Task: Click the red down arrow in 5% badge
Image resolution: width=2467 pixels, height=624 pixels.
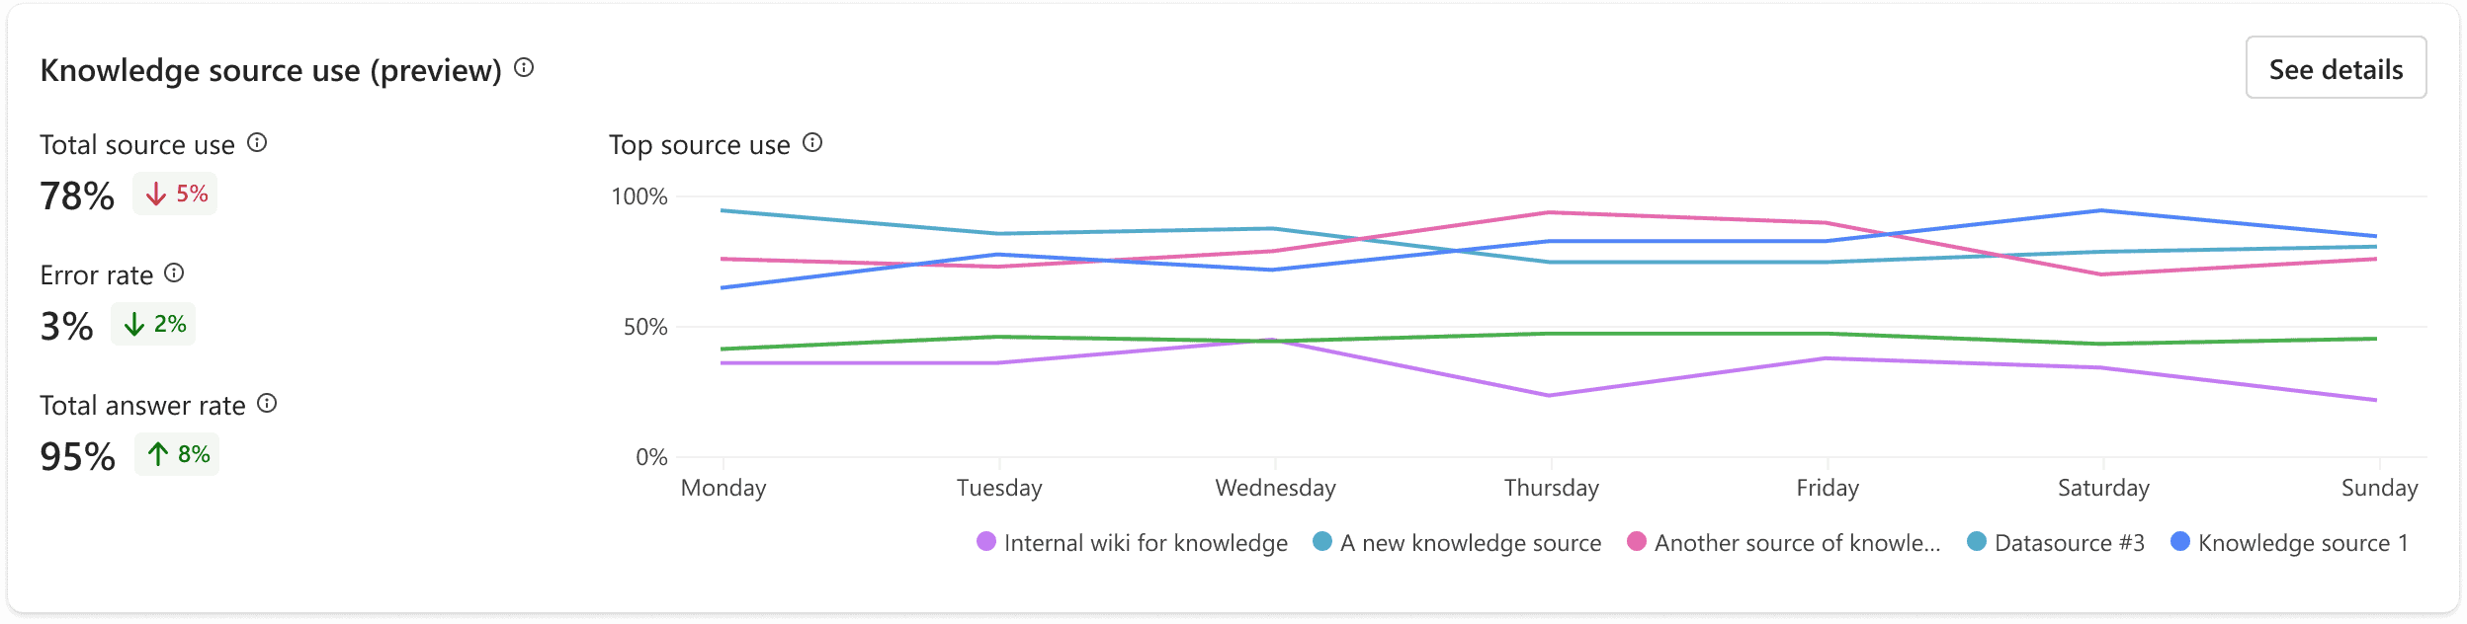Action: tap(156, 195)
